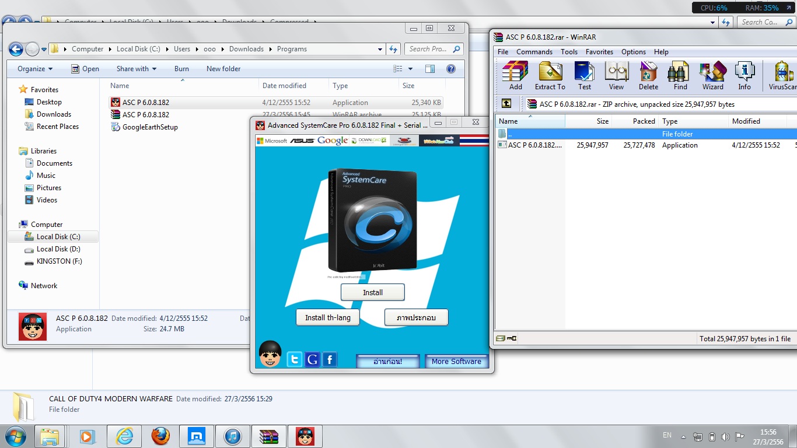The width and height of the screenshot is (797, 448).
Task: Open the Tools menu in WinRAR
Action: [x=569, y=52]
